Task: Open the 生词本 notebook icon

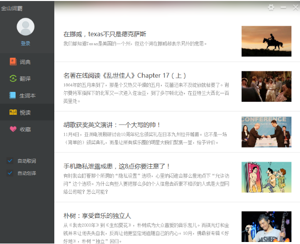Action: [x=13, y=95]
